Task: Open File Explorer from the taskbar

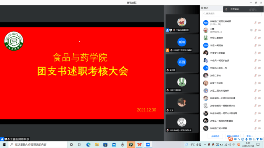Action: [97, 145]
